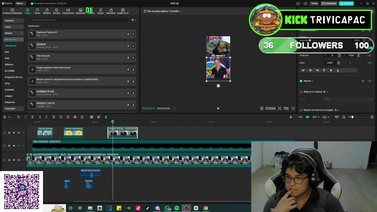Toggle the Mezcla checkbox
377x212 pixels.
[x=301, y=81]
